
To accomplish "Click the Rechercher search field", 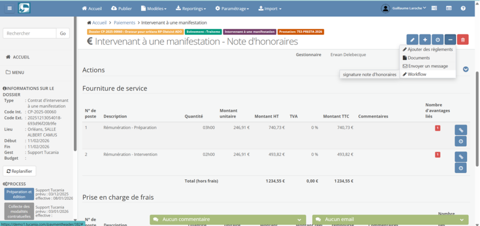I will [x=30, y=33].
